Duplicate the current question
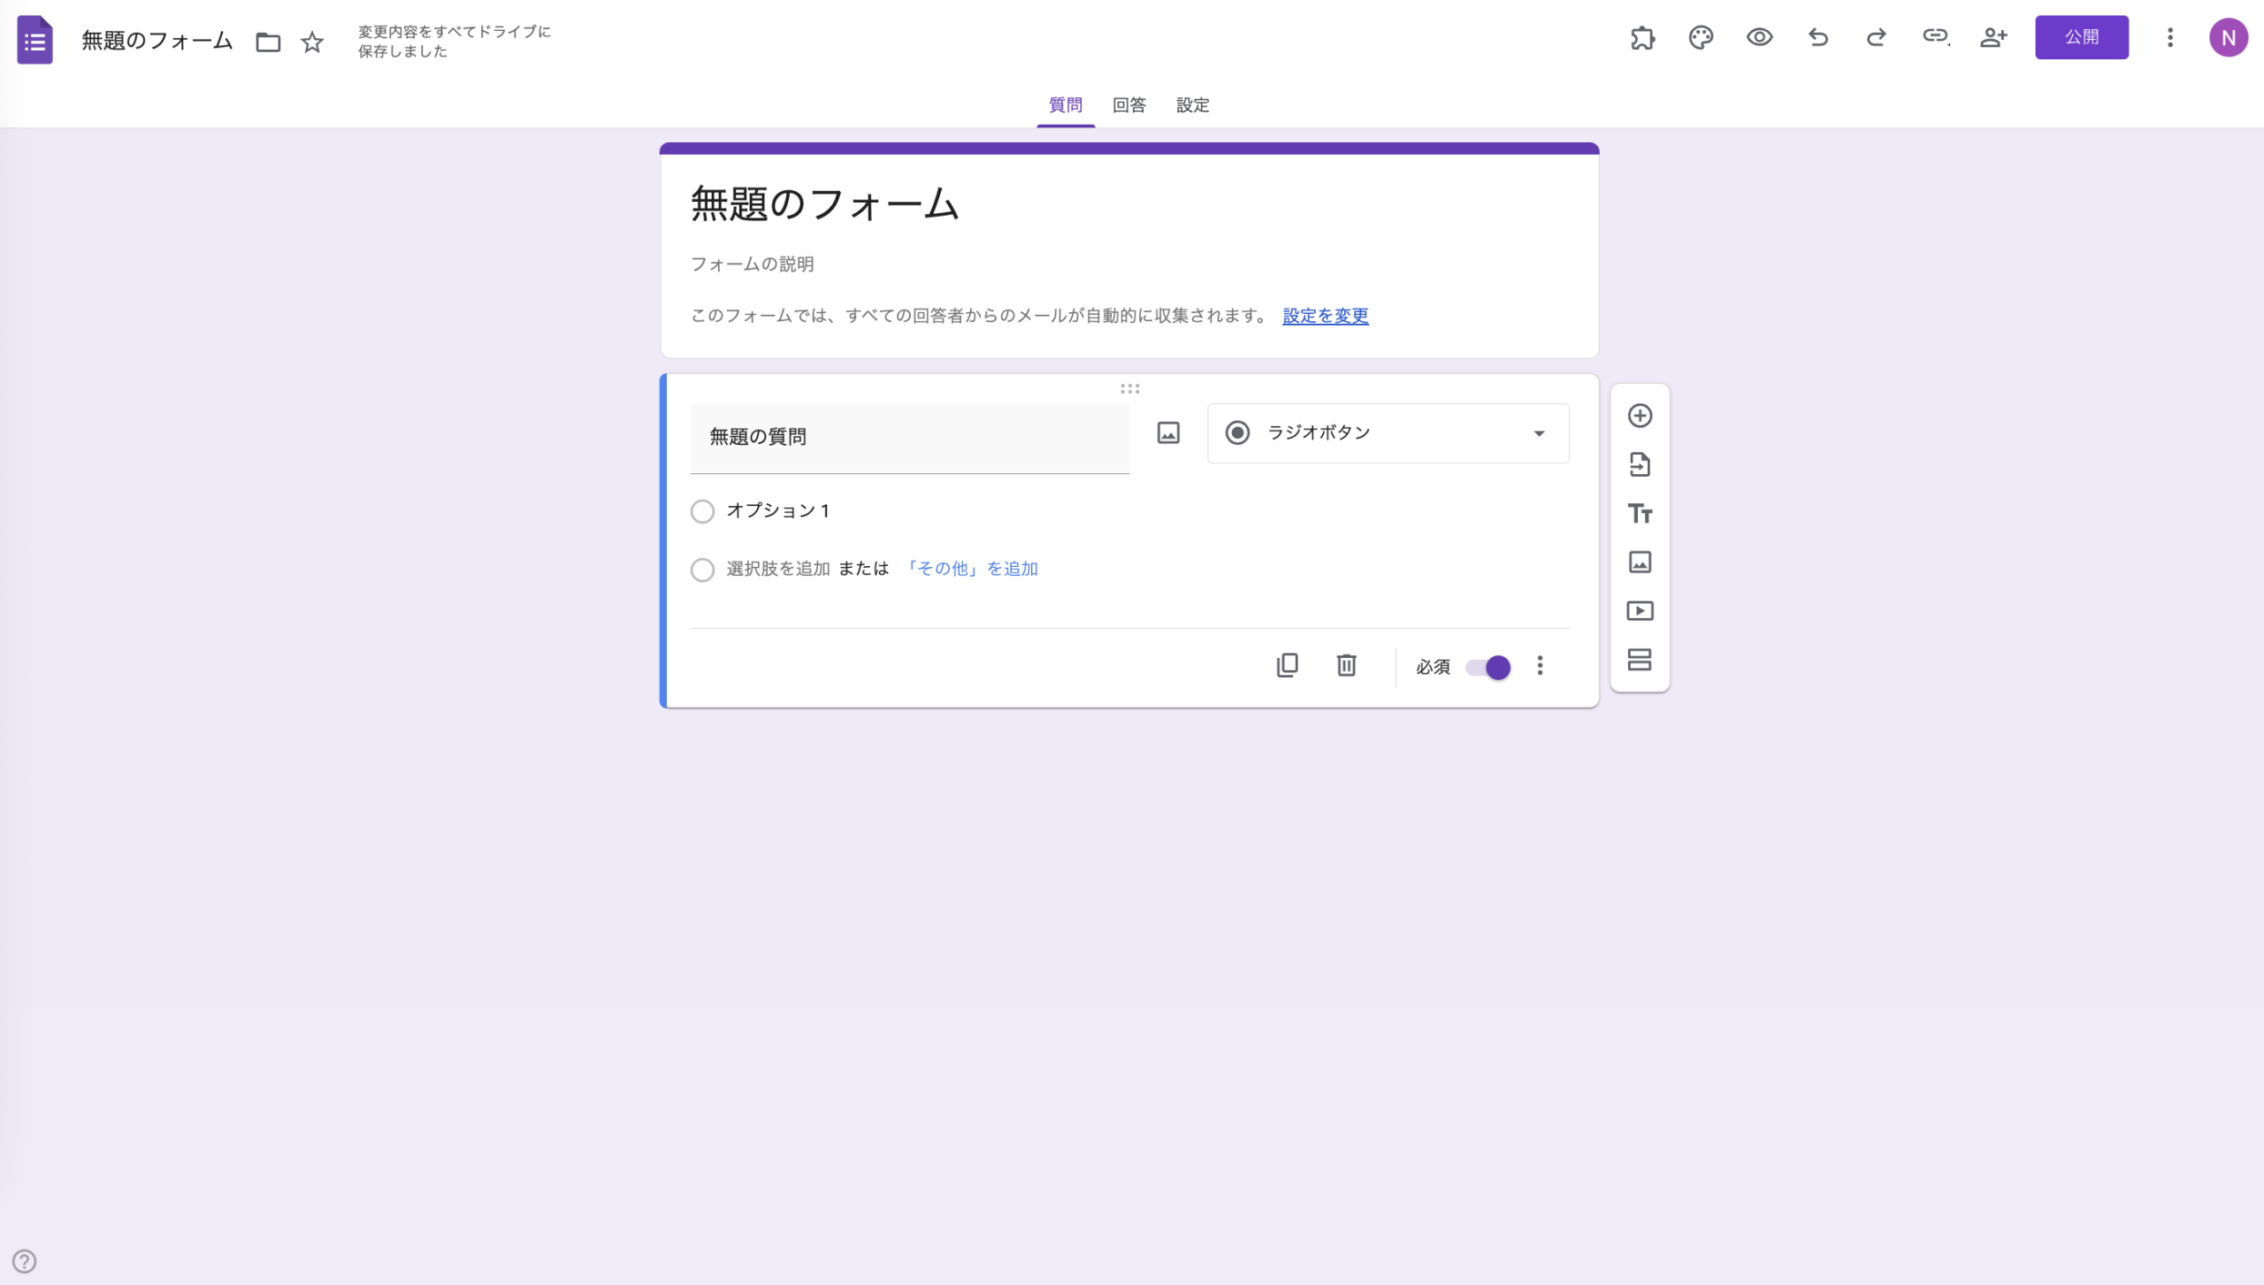 (1288, 665)
